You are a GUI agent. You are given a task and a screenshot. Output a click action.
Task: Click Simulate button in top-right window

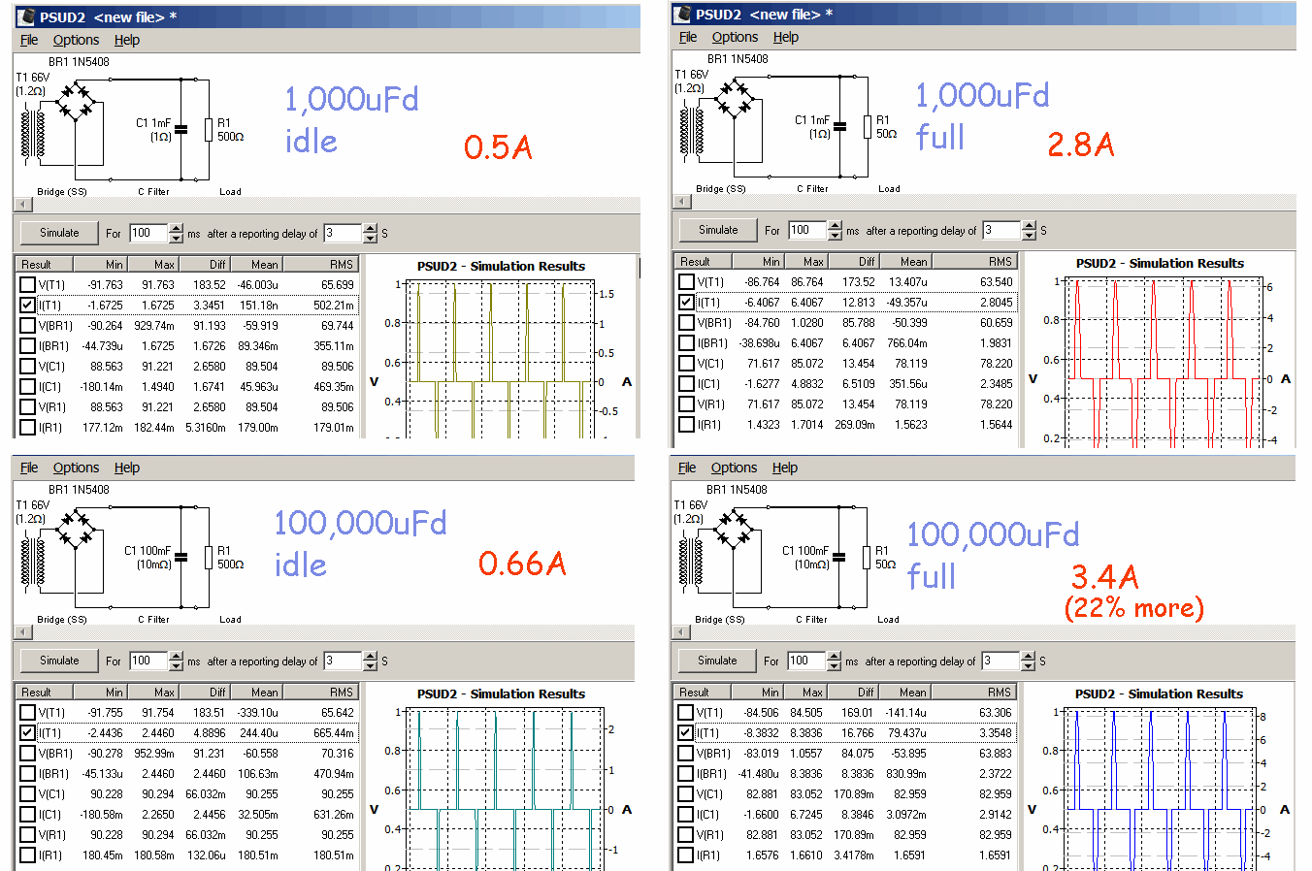718,230
